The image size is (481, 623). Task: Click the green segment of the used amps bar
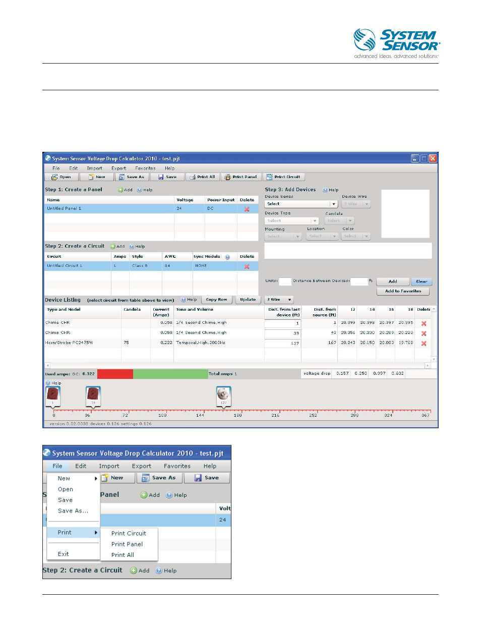[x=170, y=374]
